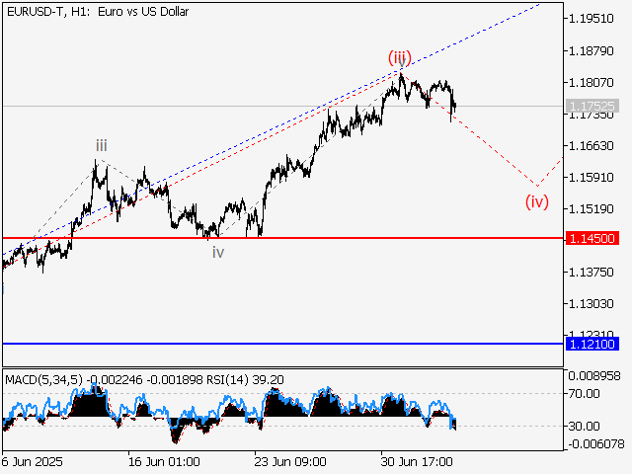Click the red (iii) wave label
Image resolution: width=632 pixels, height=474 pixels.
[399, 57]
